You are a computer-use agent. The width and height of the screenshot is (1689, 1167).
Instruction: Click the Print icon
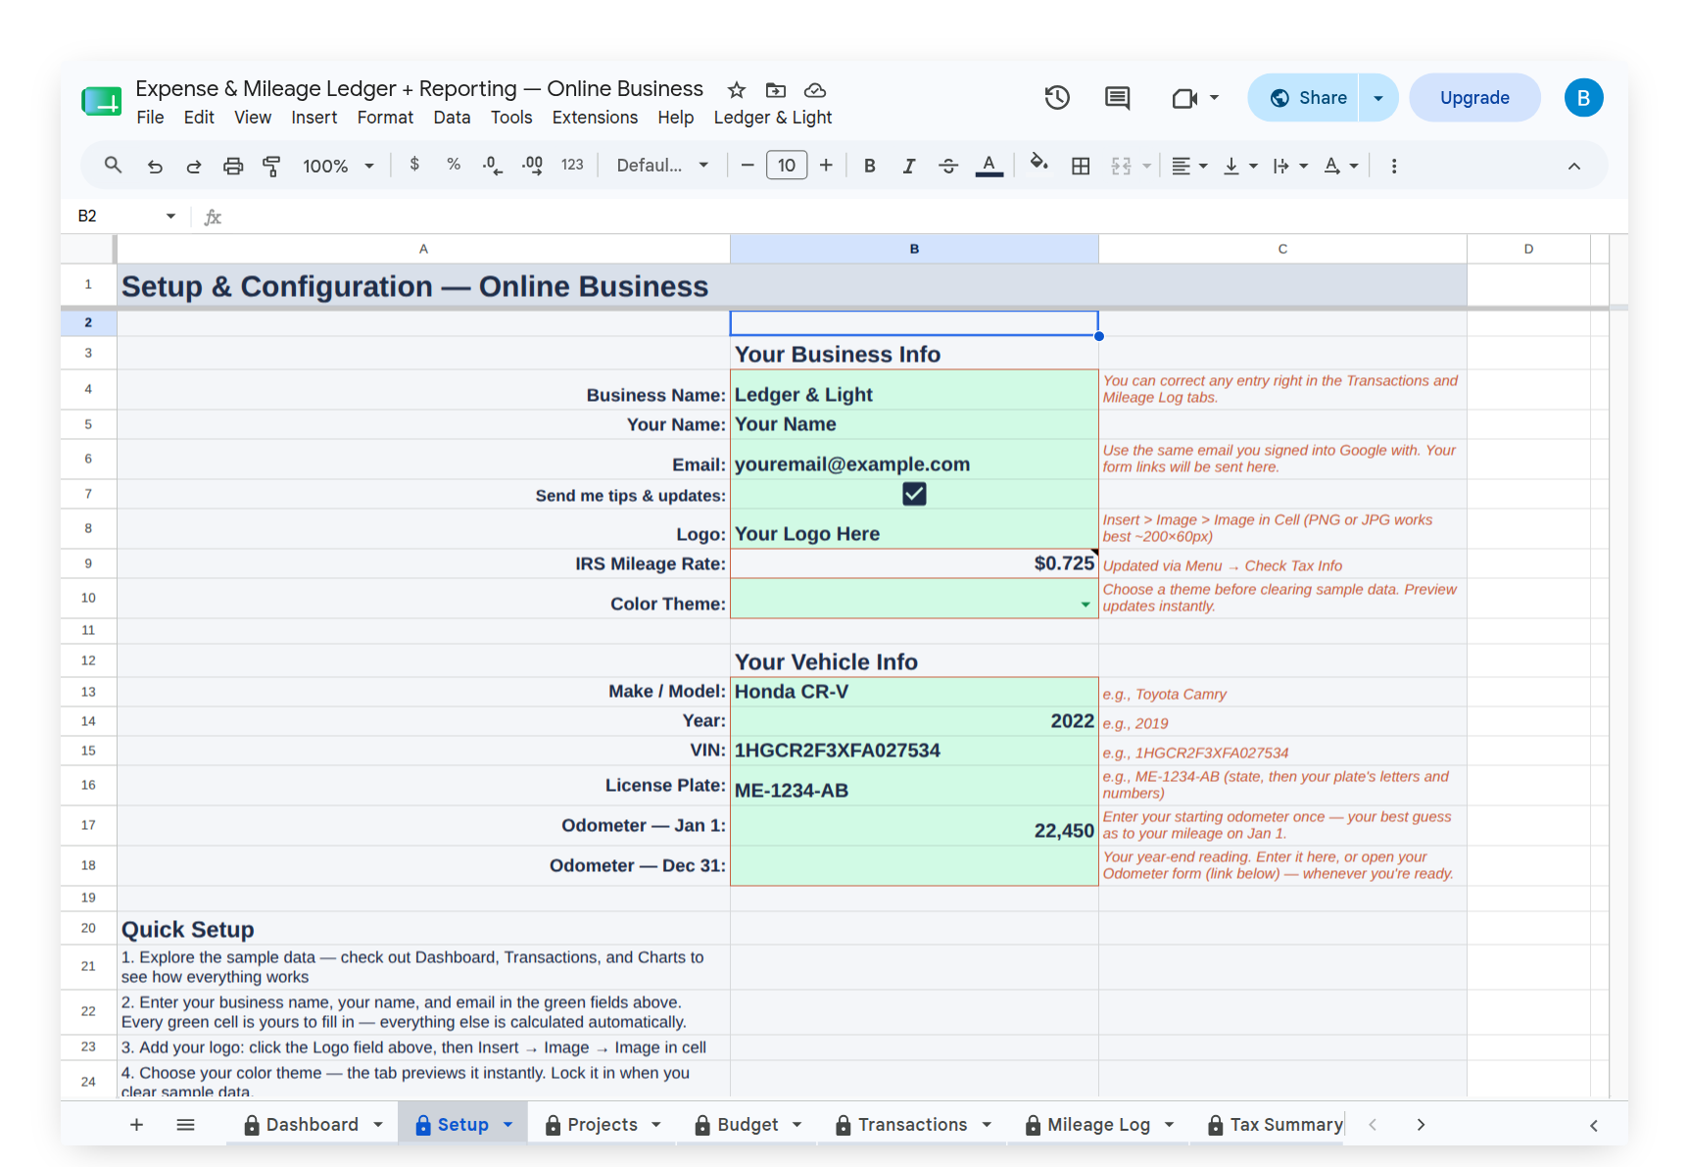coord(233,166)
